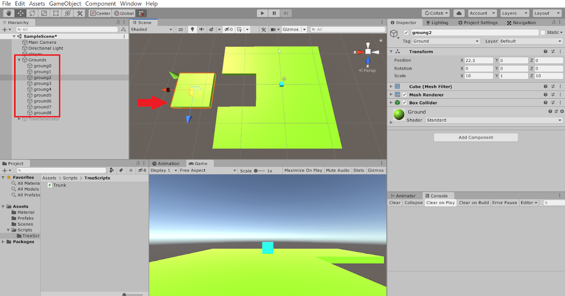565x296 pixels.
Task: Switch handle orientation via Global button
Action: pyautogui.click(x=124, y=13)
